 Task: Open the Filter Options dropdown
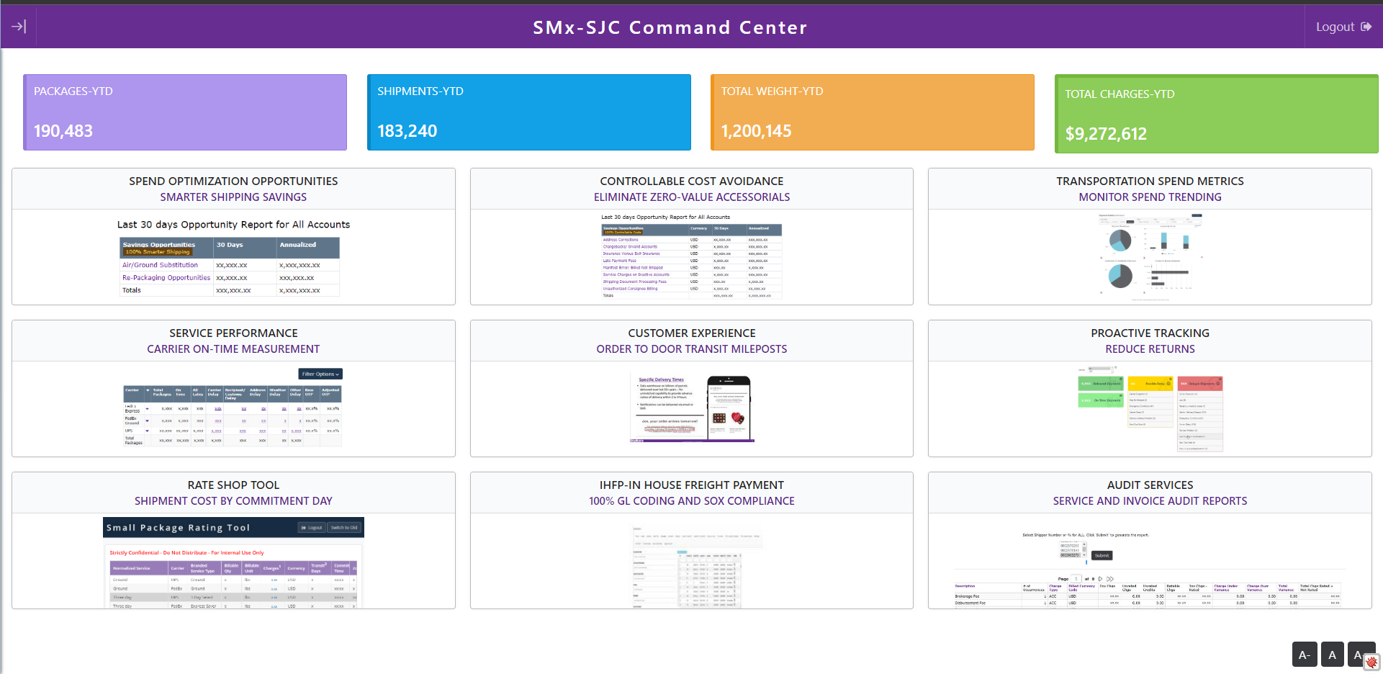click(x=320, y=374)
